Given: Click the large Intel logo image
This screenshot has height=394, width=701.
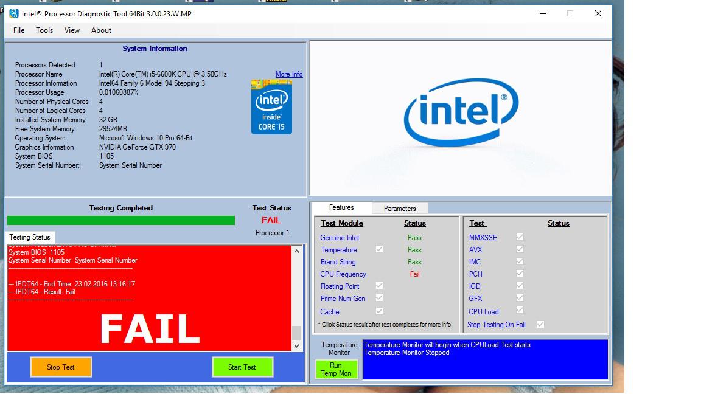Looking at the screenshot, I should (461, 112).
